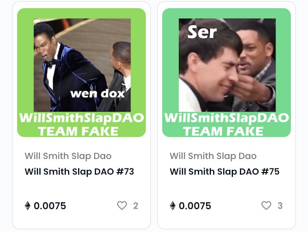
Task: Click the like count 3 on card #75
Action: pyautogui.click(x=280, y=206)
